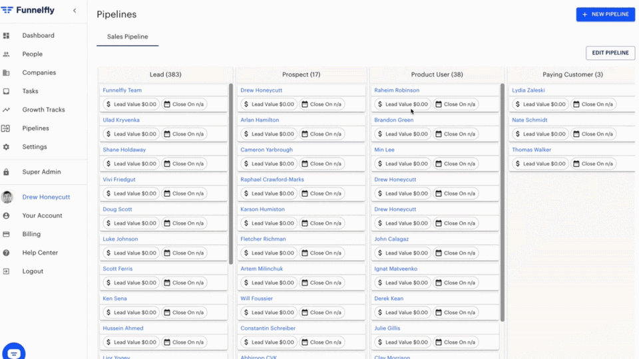Click Close On chip on Nate Schmidt card
Viewport: 639px width, 359px height.
(x=593, y=134)
